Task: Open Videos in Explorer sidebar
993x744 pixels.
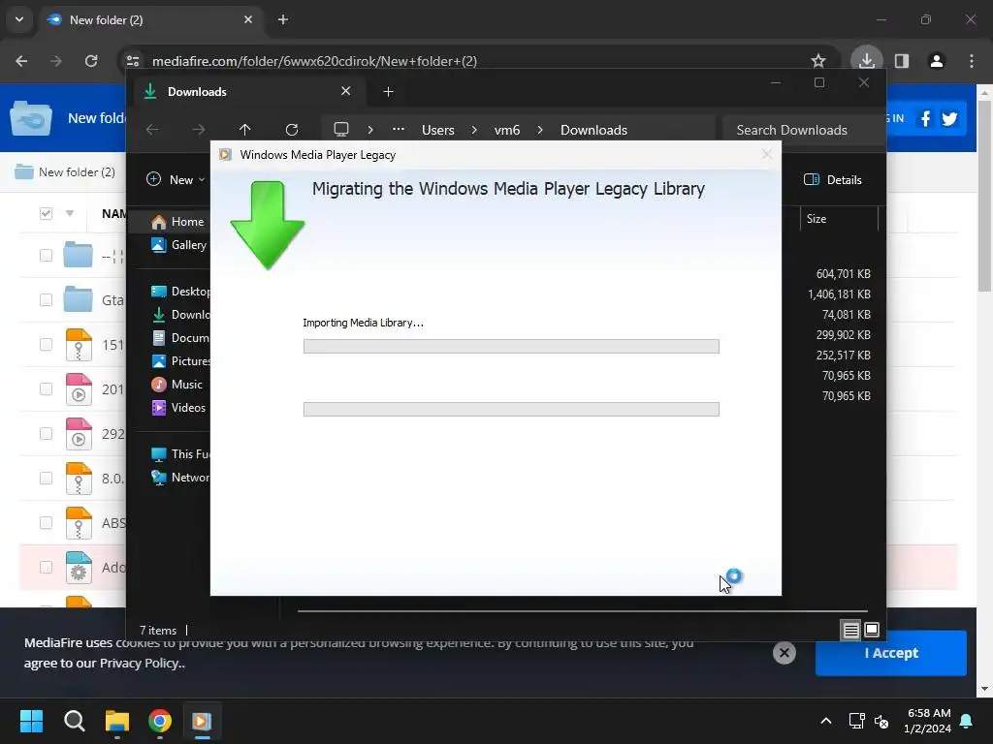Action: [x=178, y=408]
